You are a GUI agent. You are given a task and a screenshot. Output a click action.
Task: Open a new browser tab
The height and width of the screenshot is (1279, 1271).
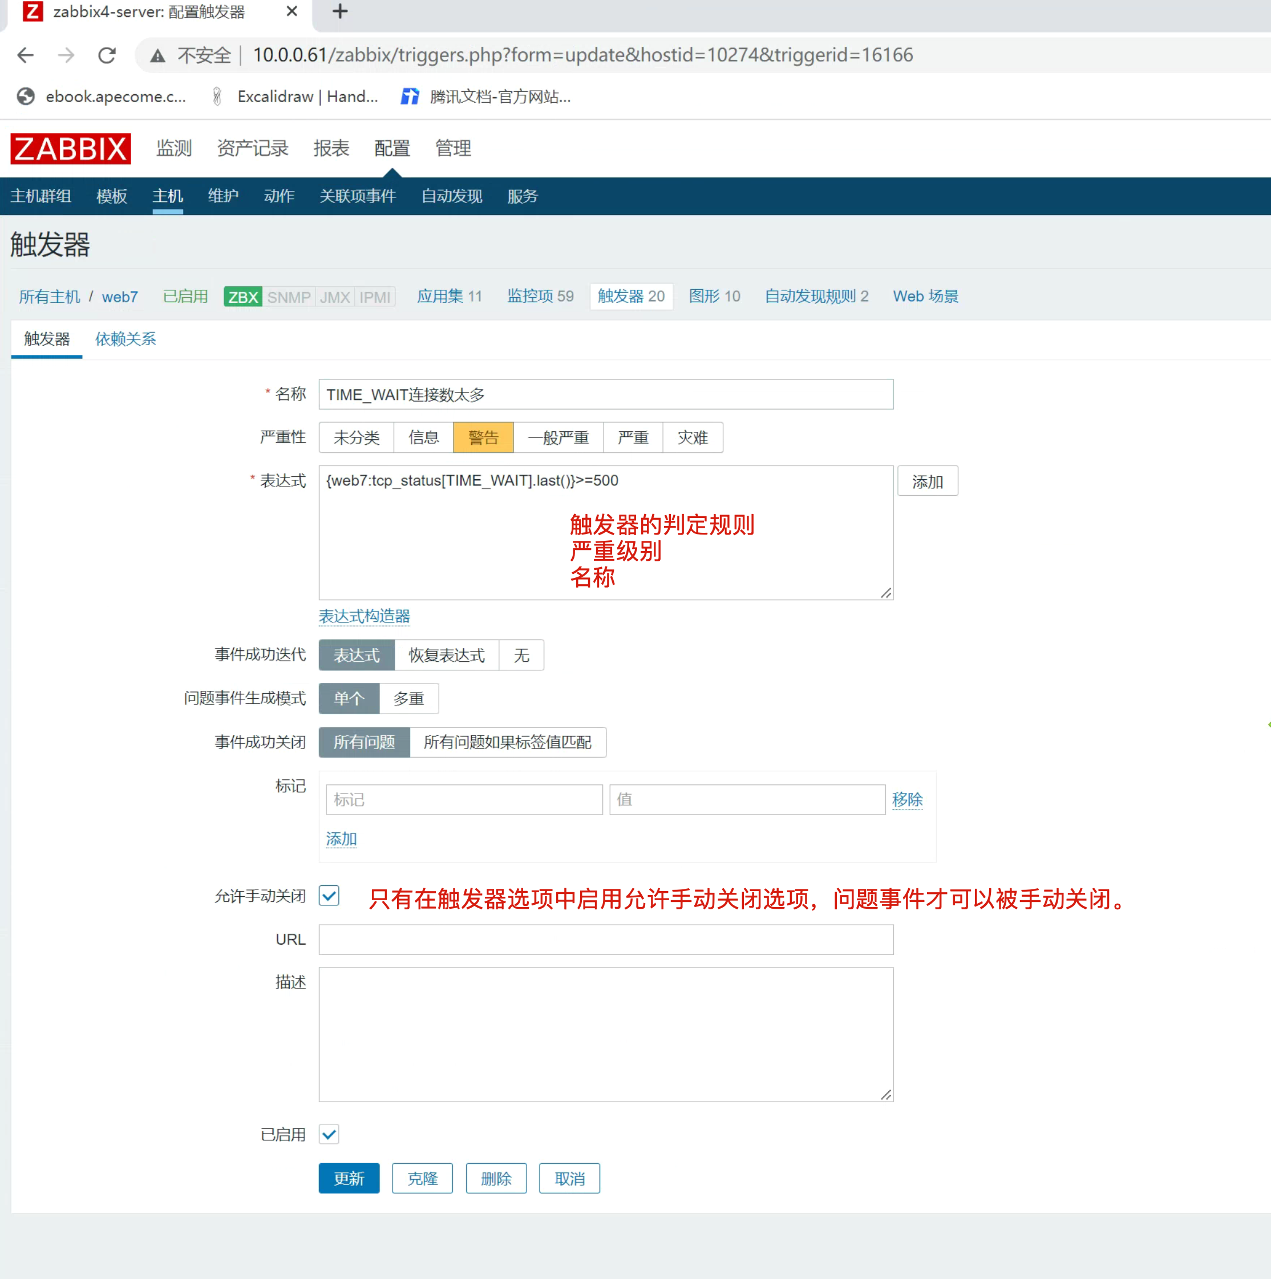coord(339,12)
